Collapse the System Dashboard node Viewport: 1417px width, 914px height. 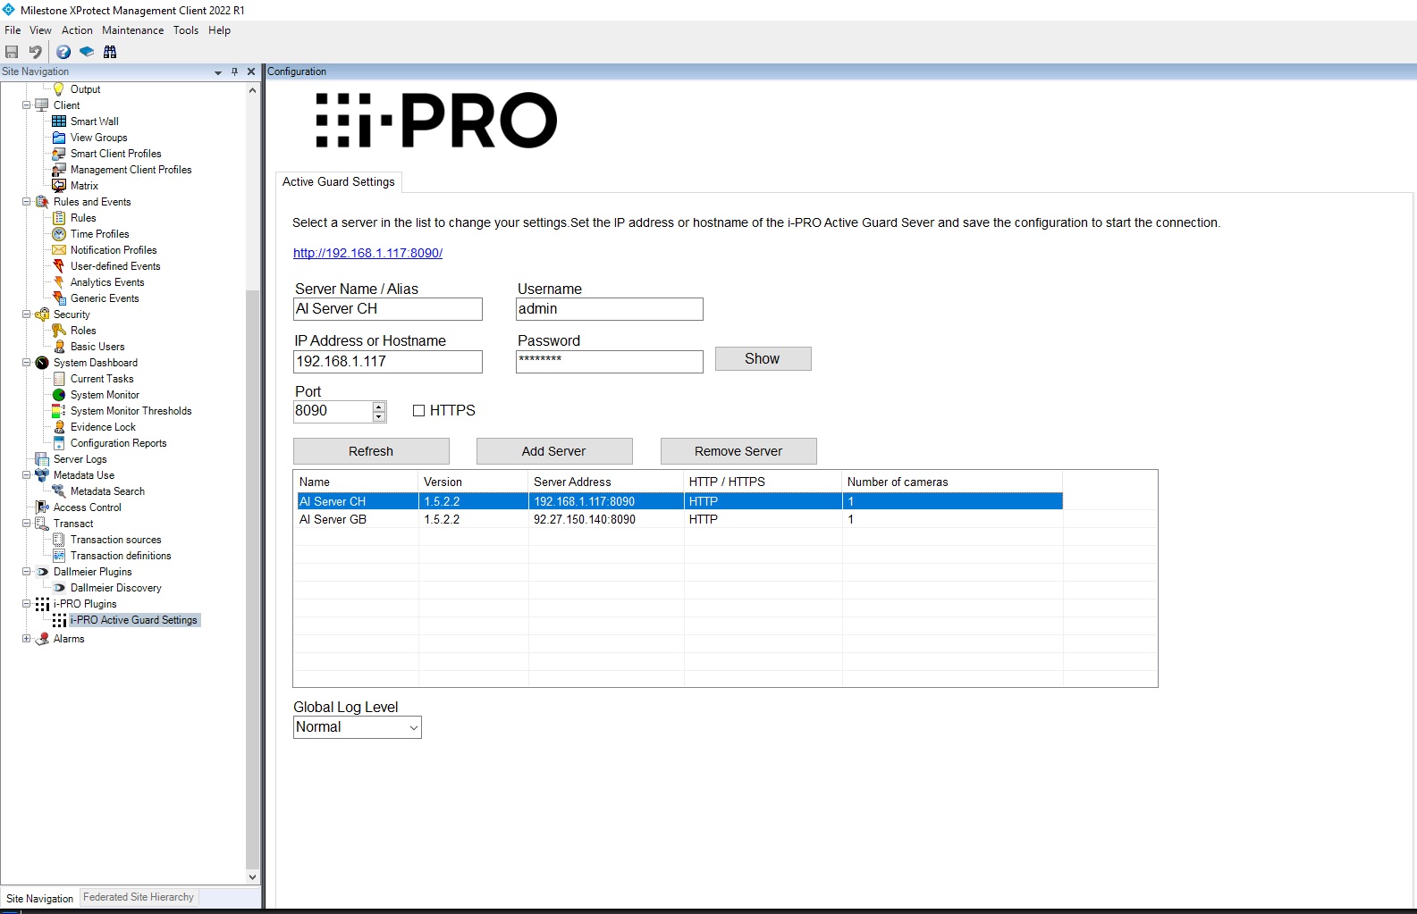click(26, 363)
